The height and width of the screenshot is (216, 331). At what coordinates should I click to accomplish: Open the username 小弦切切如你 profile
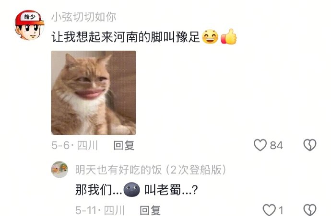click(83, 17)
